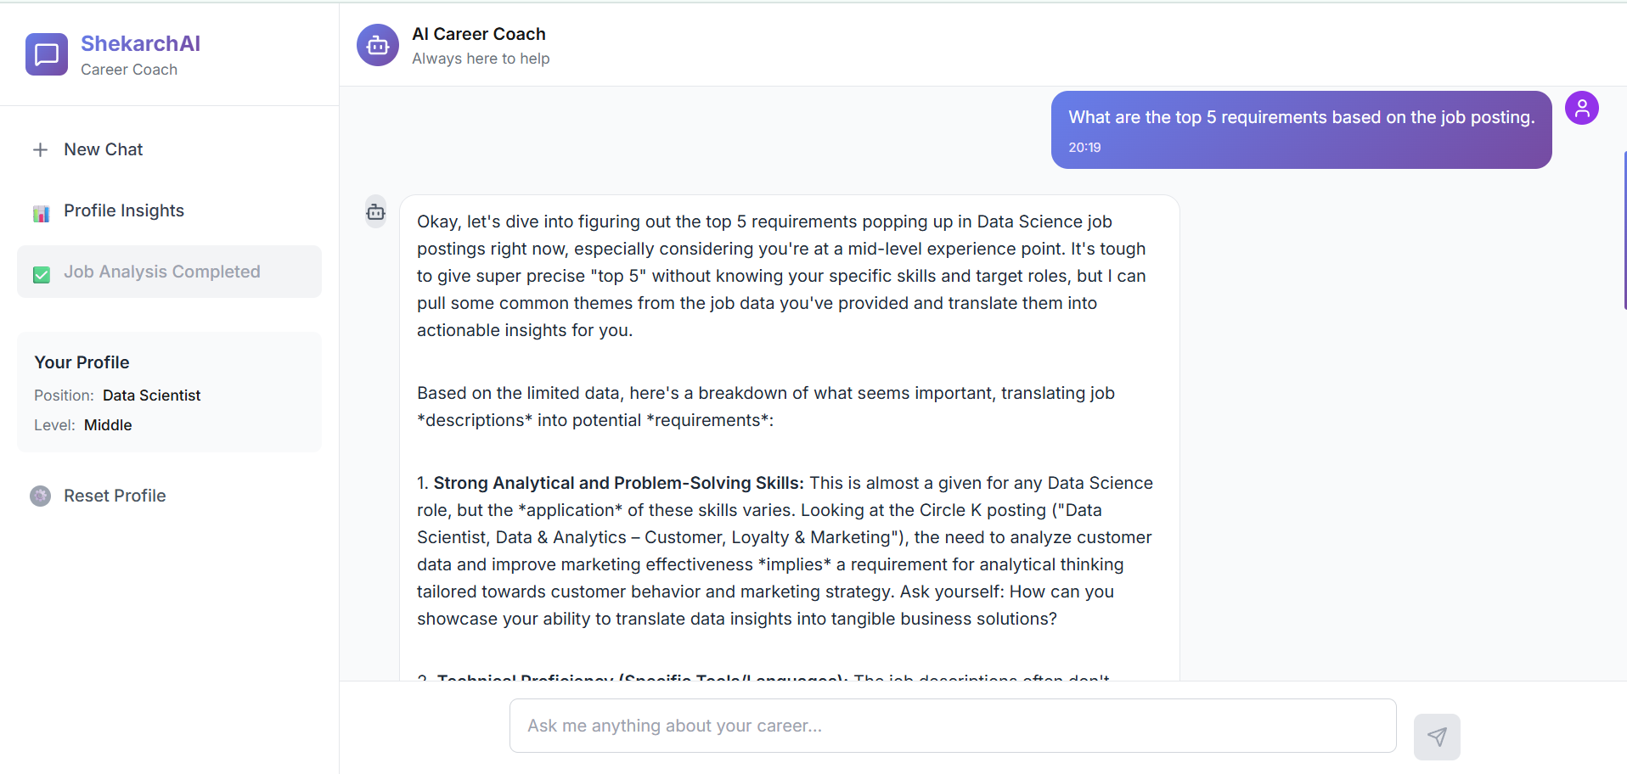Click the ShekarchAI title text
Screen dimensions: 1627x774
(x=140, y=43)
